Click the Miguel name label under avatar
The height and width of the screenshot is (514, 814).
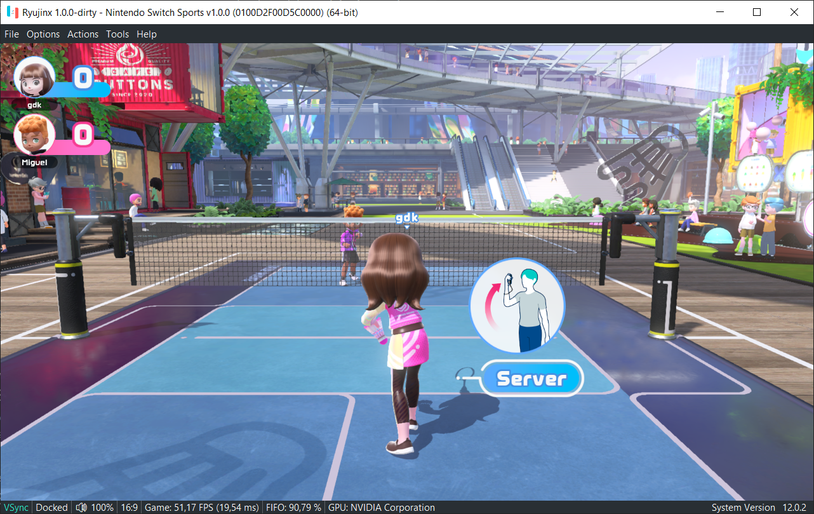click(34, 162)
